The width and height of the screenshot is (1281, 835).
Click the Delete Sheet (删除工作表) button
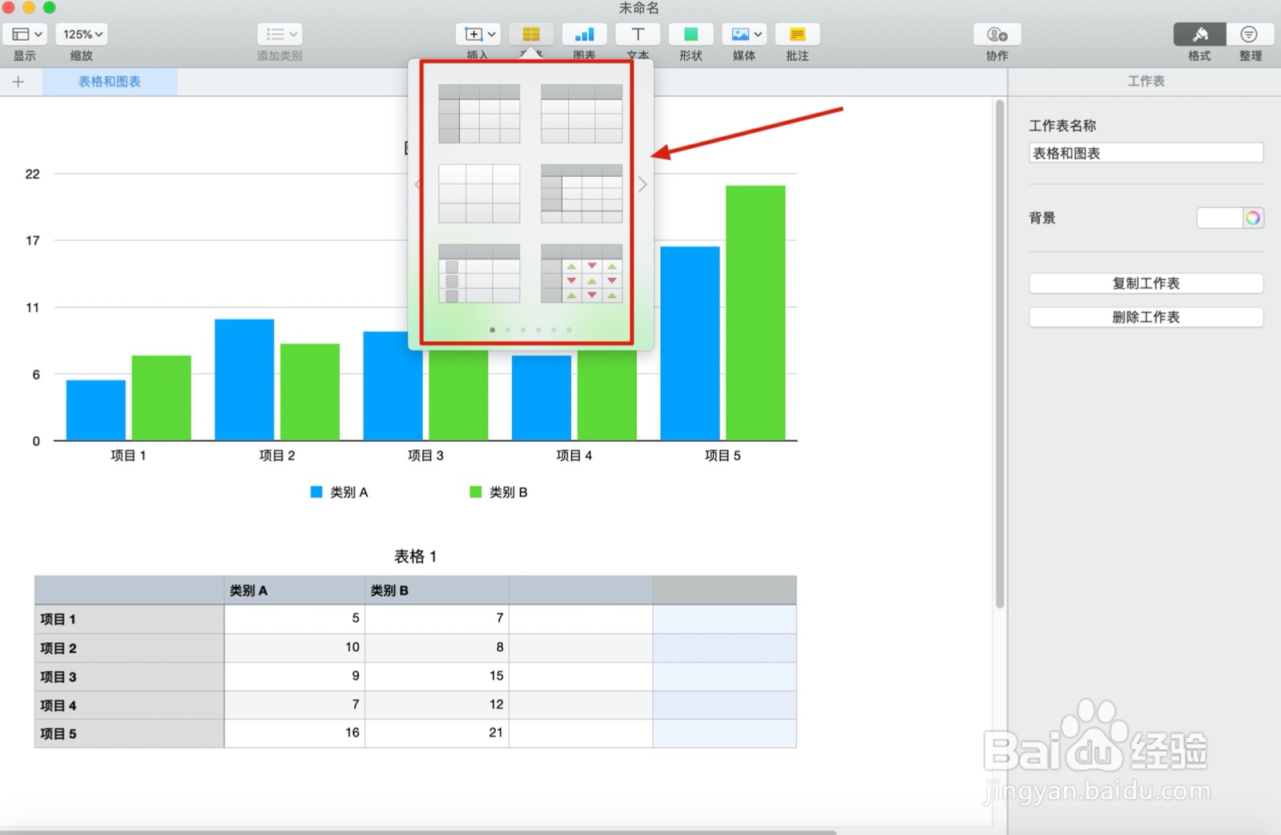[1146, 317]
